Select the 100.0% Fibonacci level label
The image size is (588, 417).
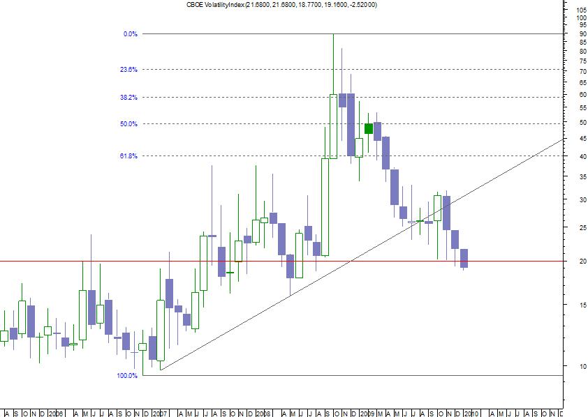coord(127,375)
